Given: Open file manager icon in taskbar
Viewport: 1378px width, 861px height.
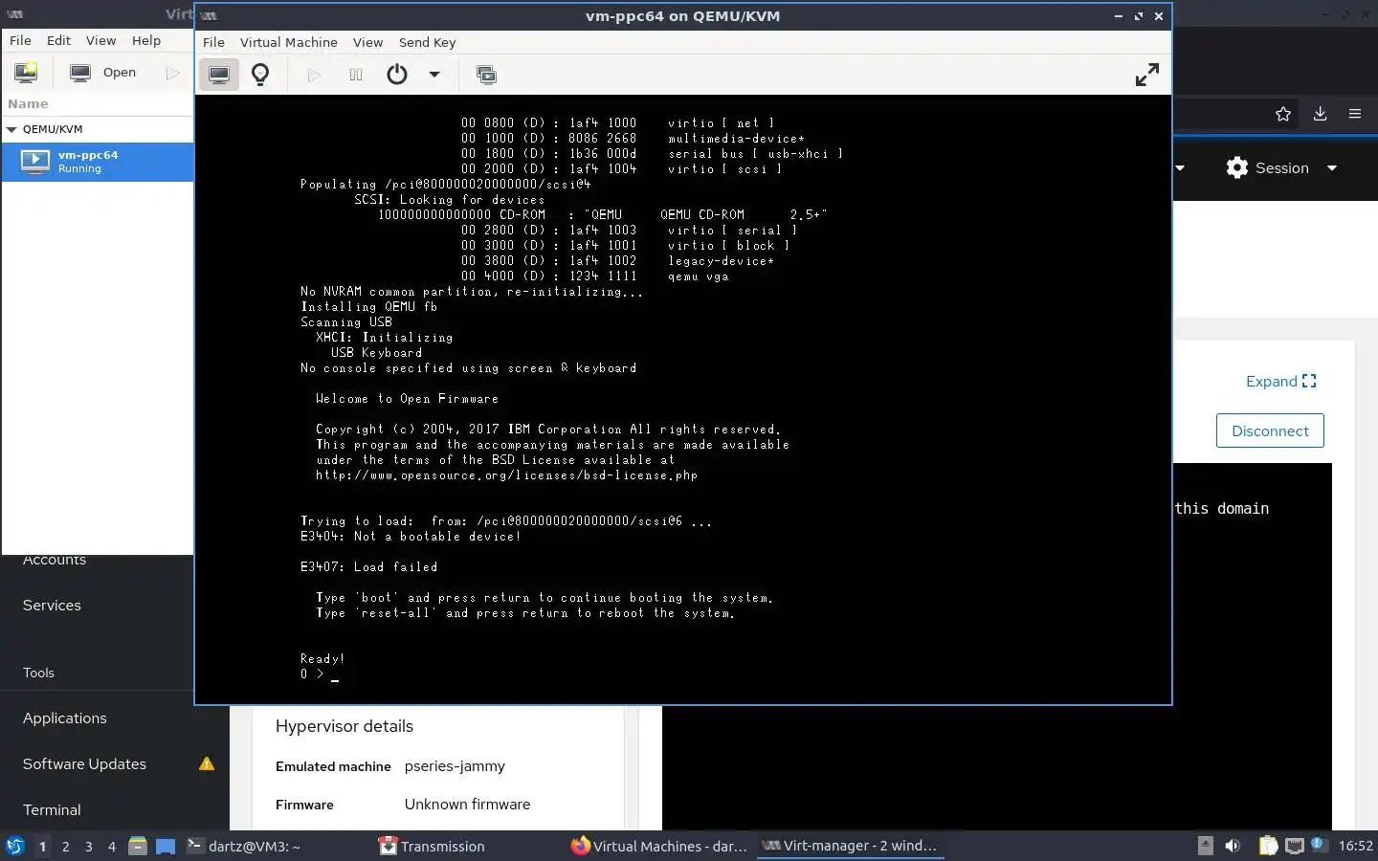Looking at the screenshot, I should (x=138, y=846).
